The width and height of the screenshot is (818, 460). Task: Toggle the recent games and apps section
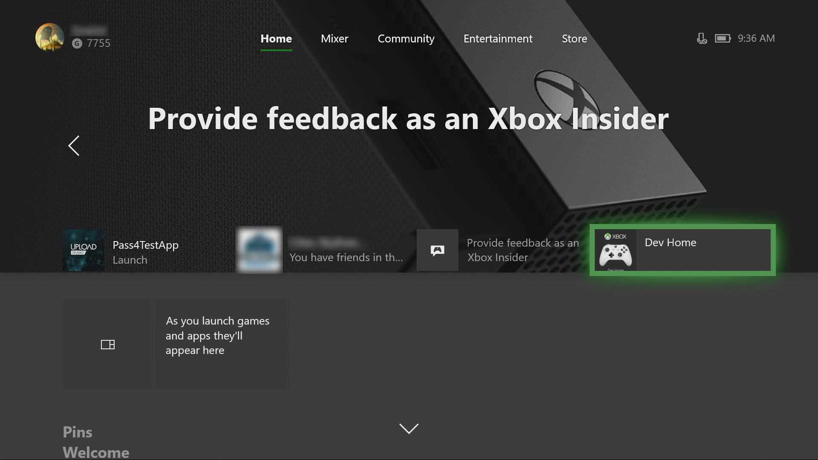108,343
